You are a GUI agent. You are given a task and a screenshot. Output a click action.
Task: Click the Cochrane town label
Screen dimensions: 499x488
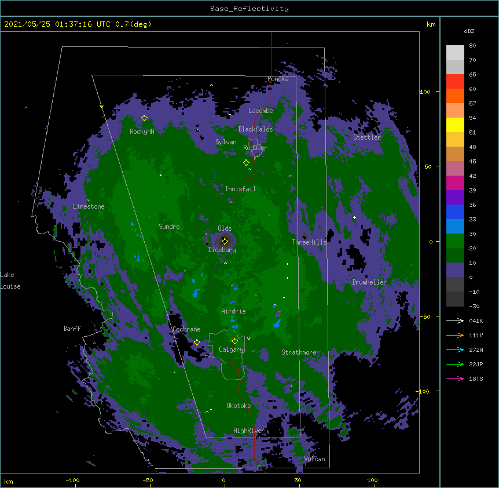[x=186, y=329]
